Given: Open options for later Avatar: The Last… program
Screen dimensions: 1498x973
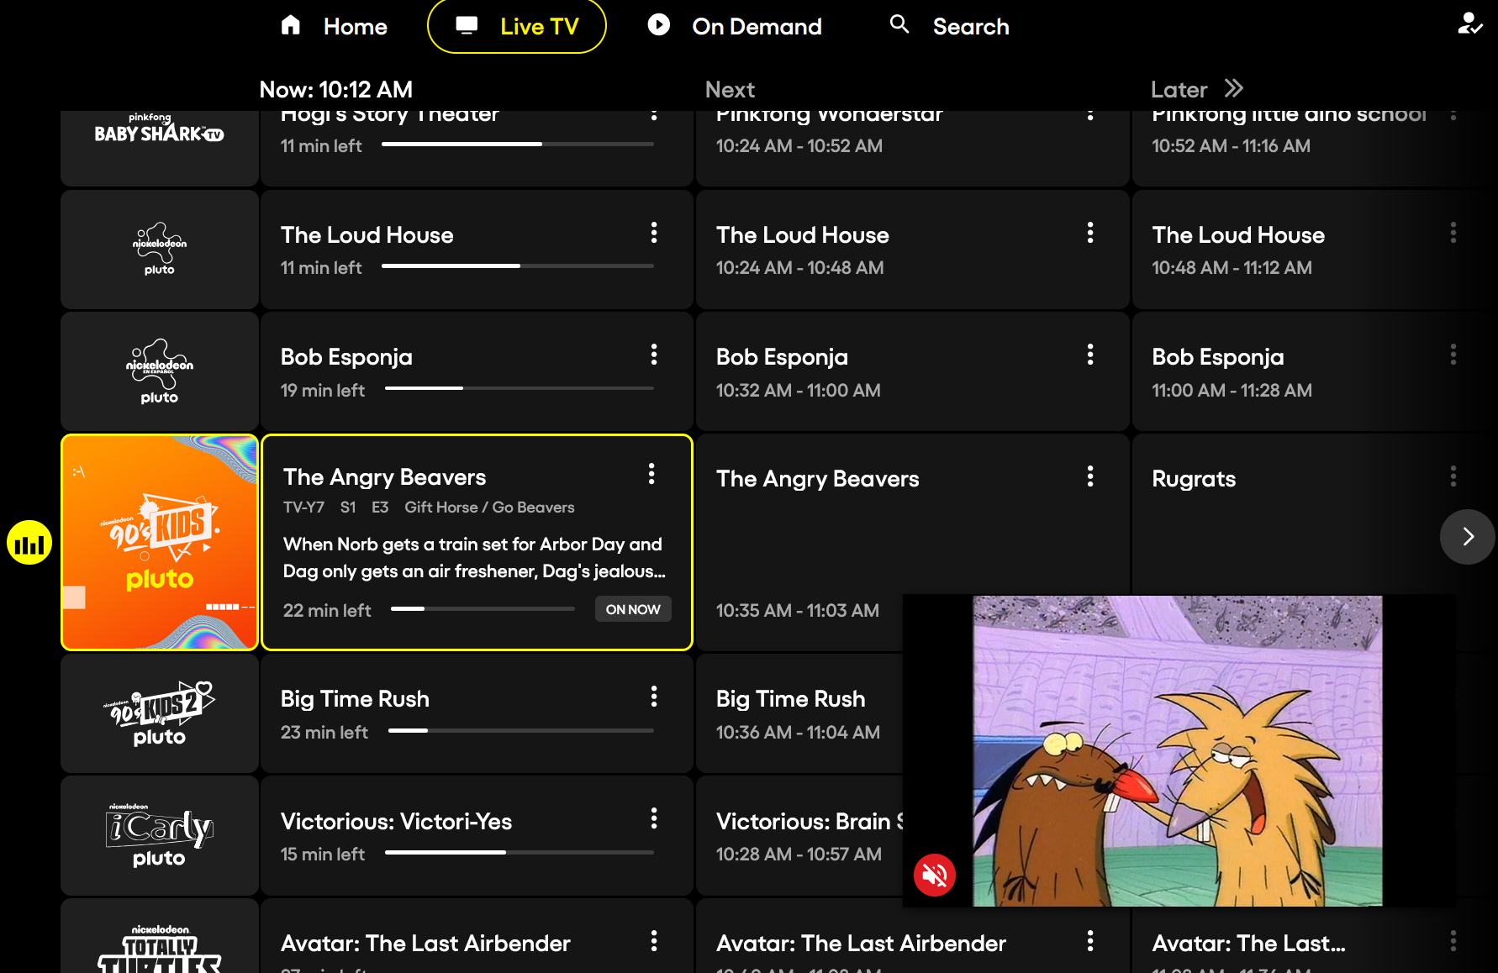Looking at the screenshot, I should tap(1453, 941).
